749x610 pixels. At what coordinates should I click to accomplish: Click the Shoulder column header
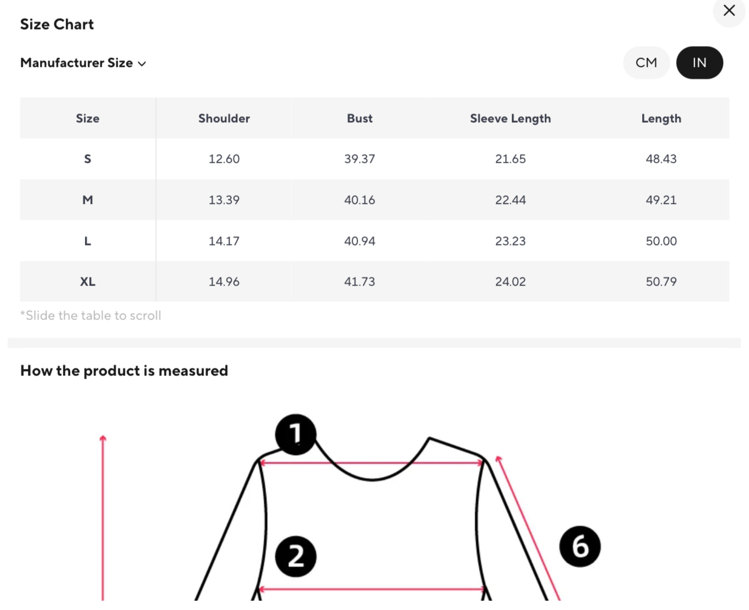pyautogui.click(x=224, y=118)
